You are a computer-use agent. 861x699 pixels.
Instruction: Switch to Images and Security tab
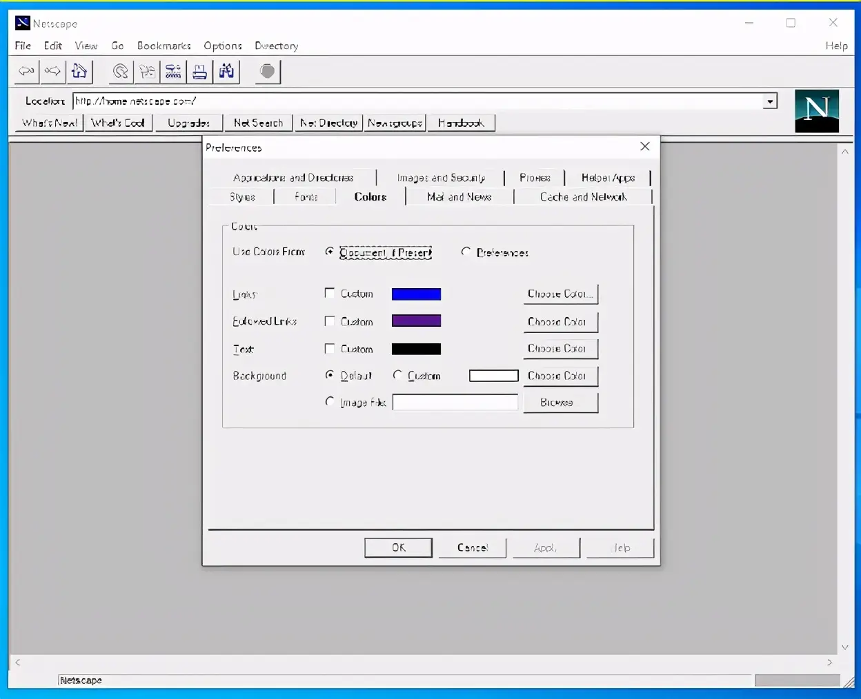tap(441, 178)
